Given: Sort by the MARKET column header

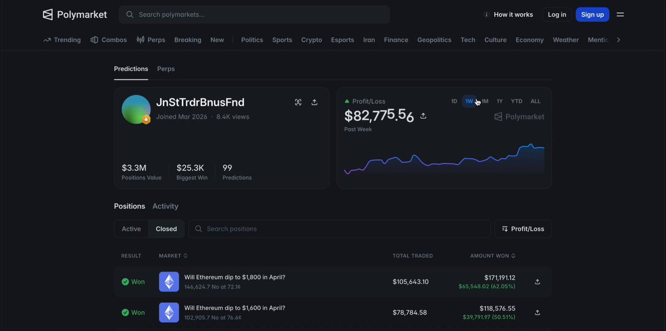Looking at the screenshot, I should tap(173, 256).
